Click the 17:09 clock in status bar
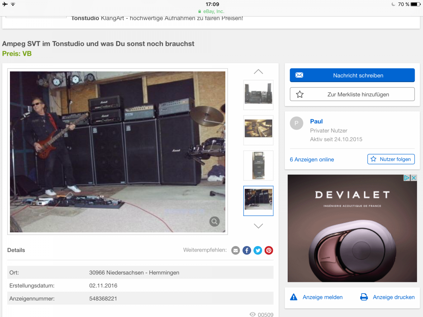Viewport: 423px width, 317px height. coord(212,4)
